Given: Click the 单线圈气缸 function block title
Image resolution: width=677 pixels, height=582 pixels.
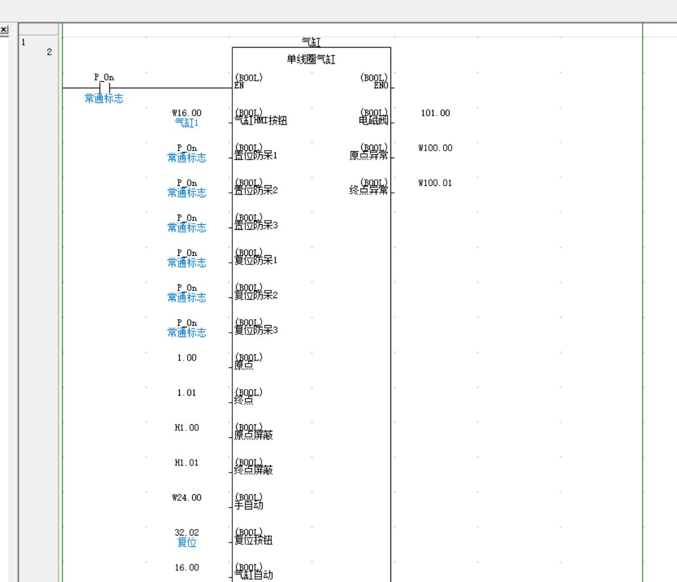Looking at the screenshot, I should [311, 60].
